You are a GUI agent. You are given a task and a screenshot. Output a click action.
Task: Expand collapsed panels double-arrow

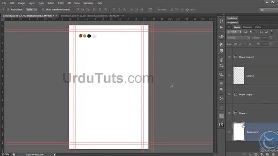[224, 15]
